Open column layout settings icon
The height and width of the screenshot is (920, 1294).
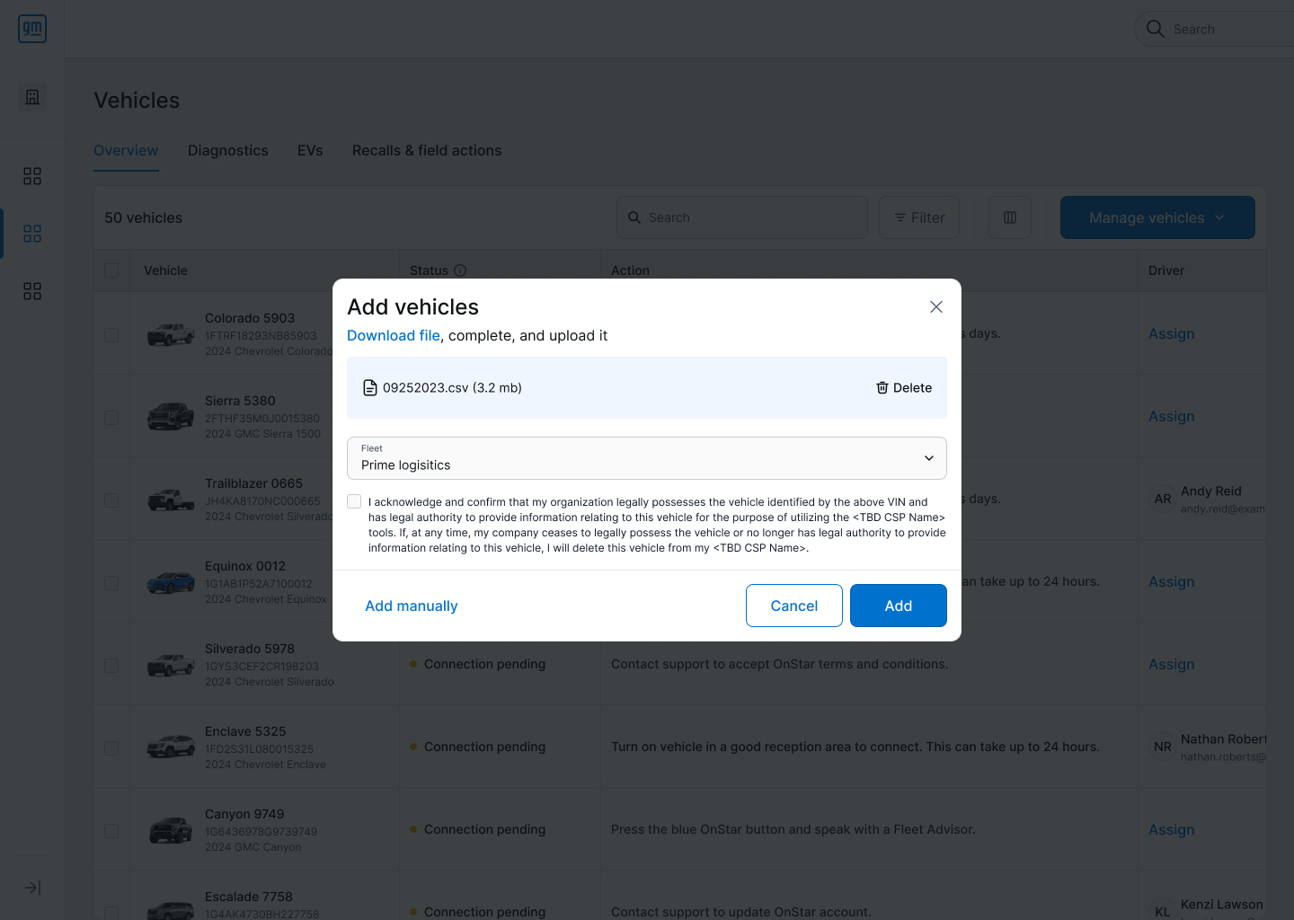pos(1010,217)
